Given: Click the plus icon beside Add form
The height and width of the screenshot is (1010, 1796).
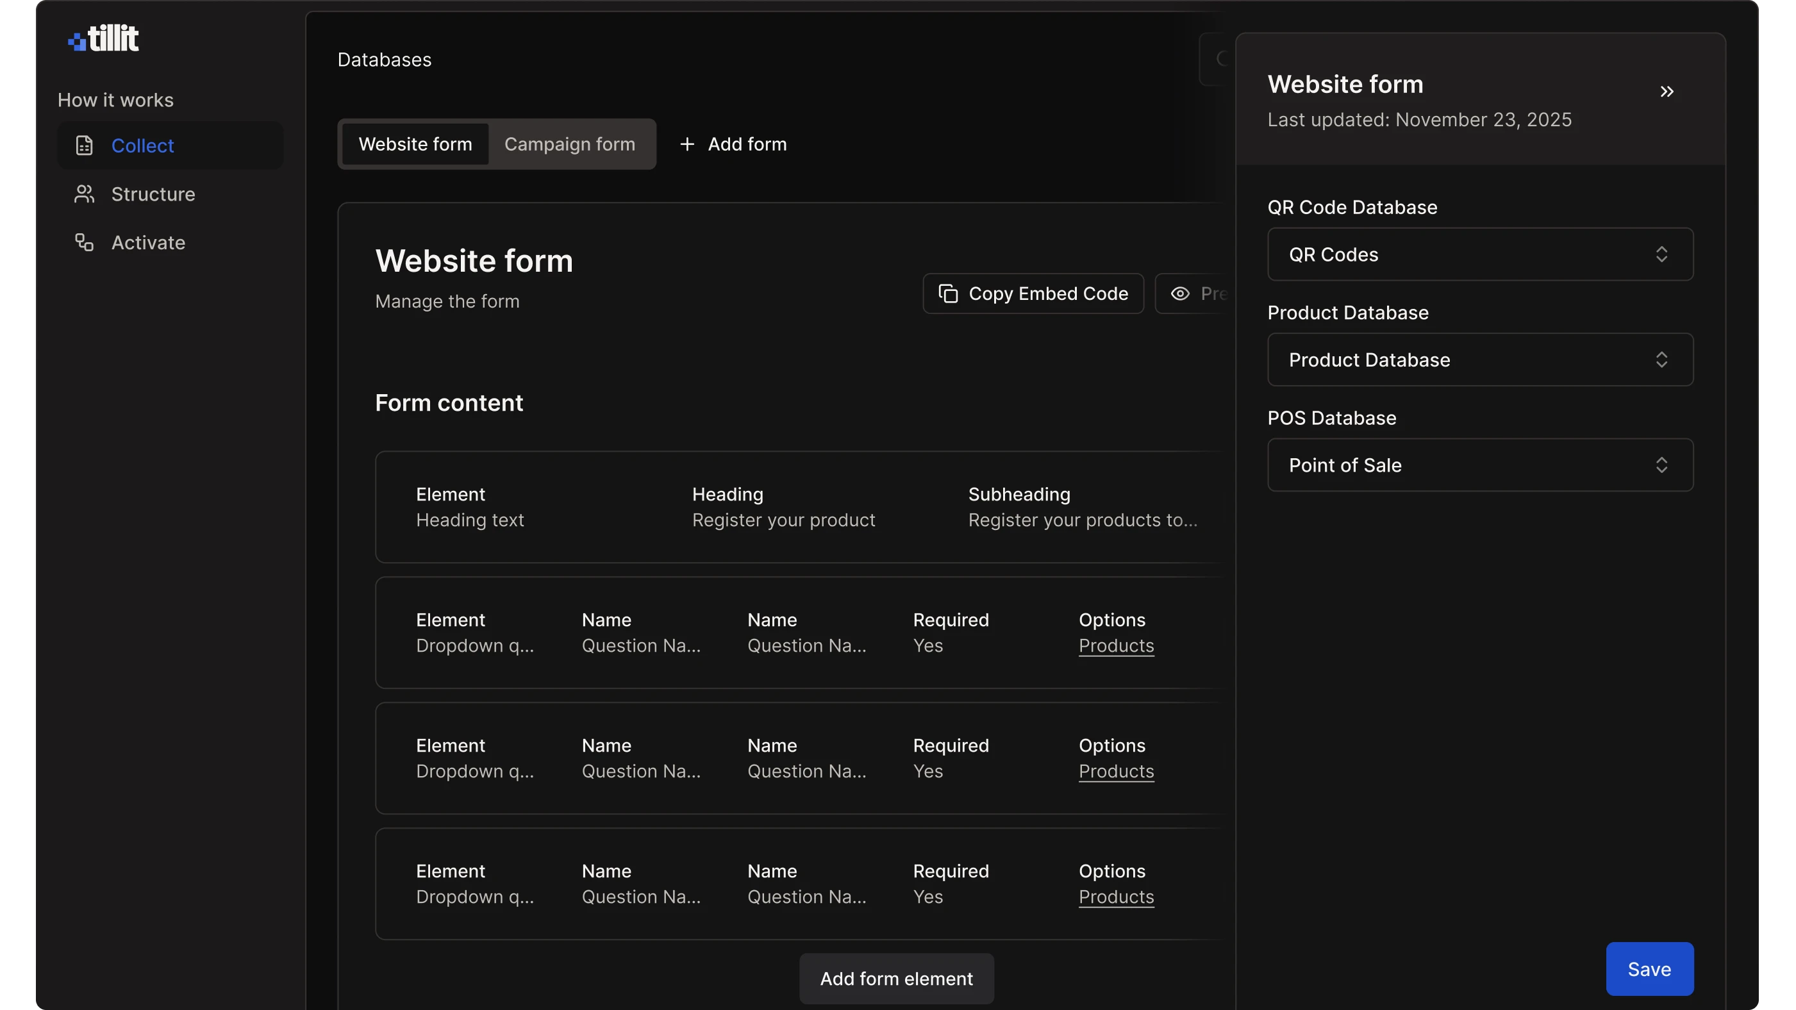Looking at the screenshot, I should pyautogui.click(x=686, y=144).
